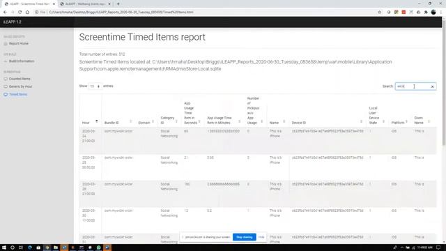Viewport: 446px width, 251px height.
Task: Click the red extension icon in toolbar
Action: click(x=403, y=13)
